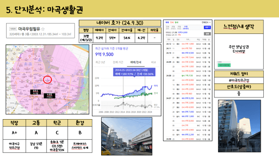Open the 비교 chart tab
279x157 pixels.
coord(153,62)
